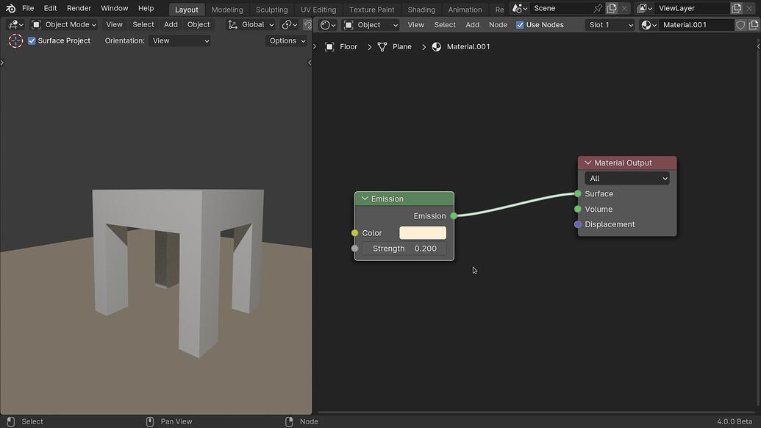Open the material browse sphere icon
This screenshot has height=428, width=761.
pyautogui.click(x=649, y=25)
